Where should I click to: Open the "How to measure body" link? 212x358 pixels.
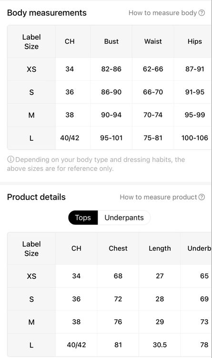[162, 13]
